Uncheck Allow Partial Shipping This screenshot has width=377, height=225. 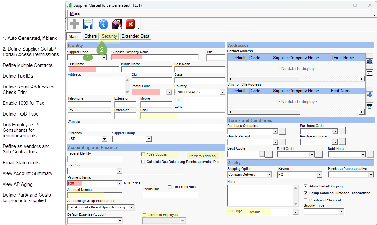click(306, 186)
